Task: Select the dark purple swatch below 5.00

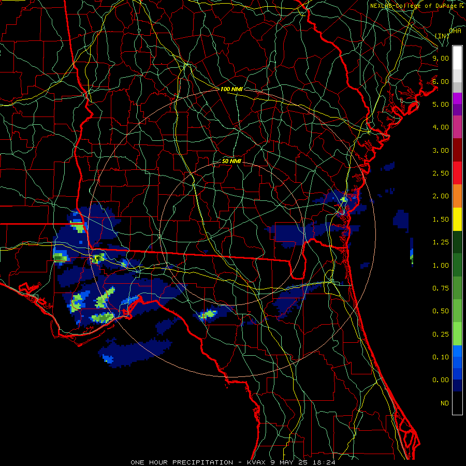Action: [x=457, y=110]
